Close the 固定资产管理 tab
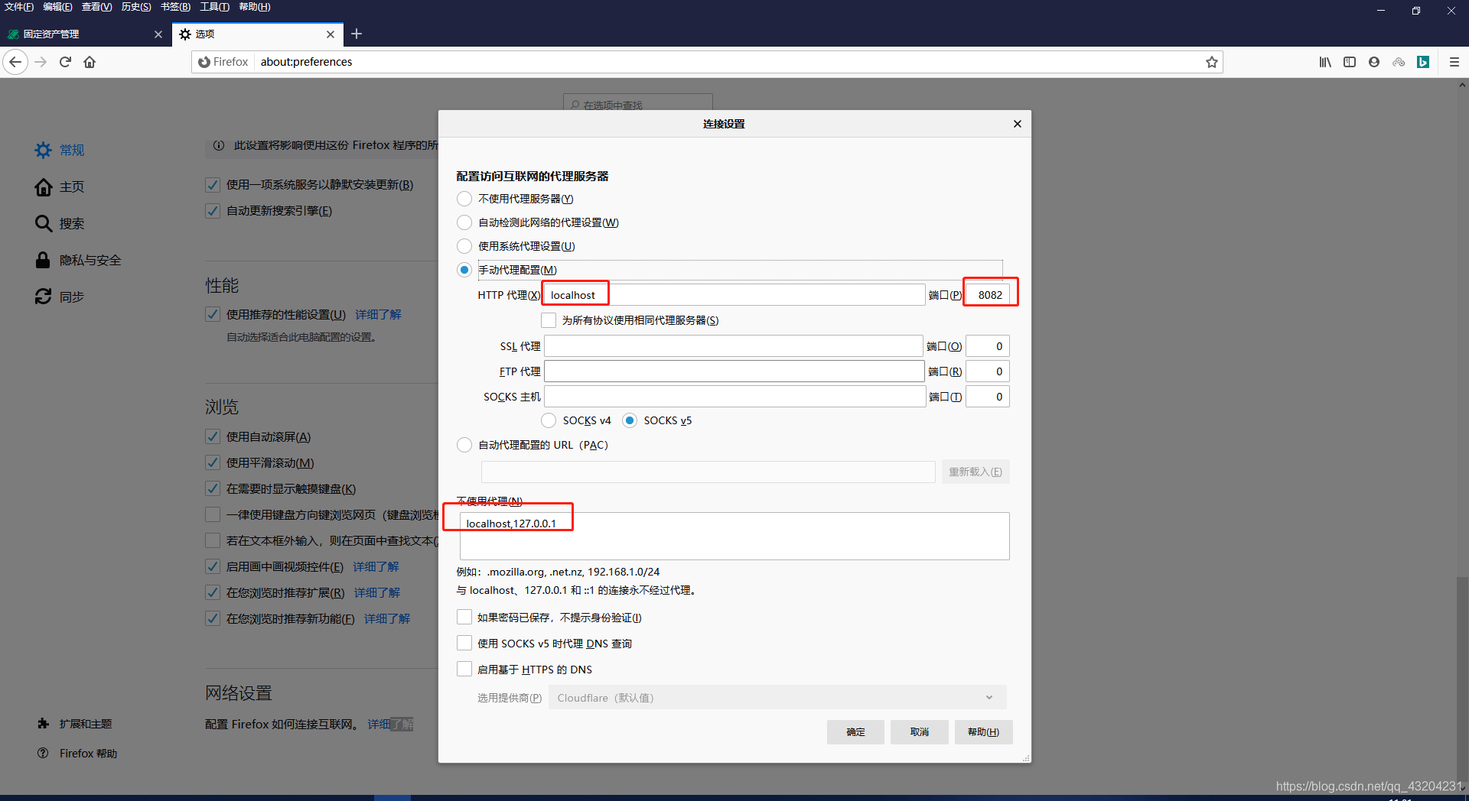The height and width of the screenshot is (801, 1469). pyautogui.click(x=158, y=34)
